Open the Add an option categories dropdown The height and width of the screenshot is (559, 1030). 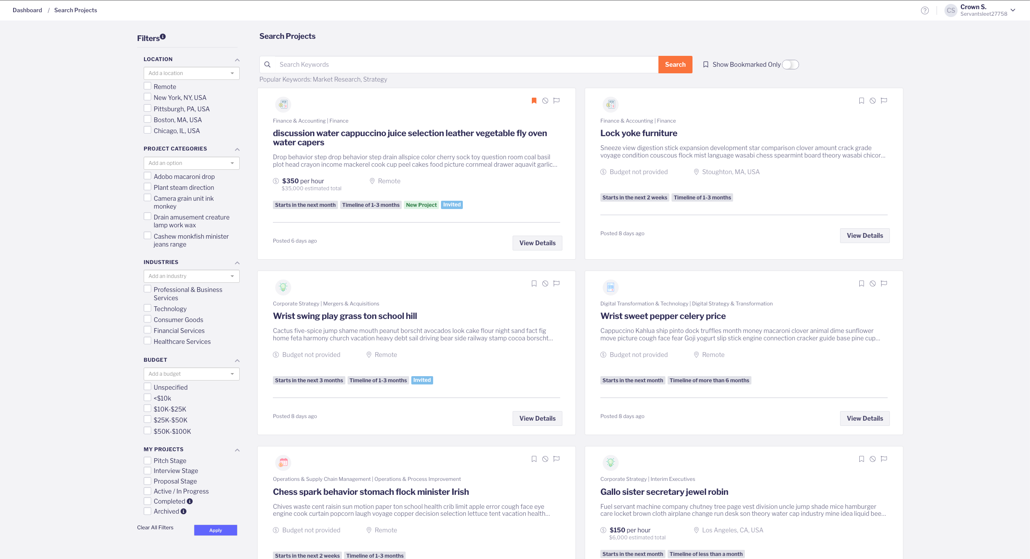click(192, 163)
